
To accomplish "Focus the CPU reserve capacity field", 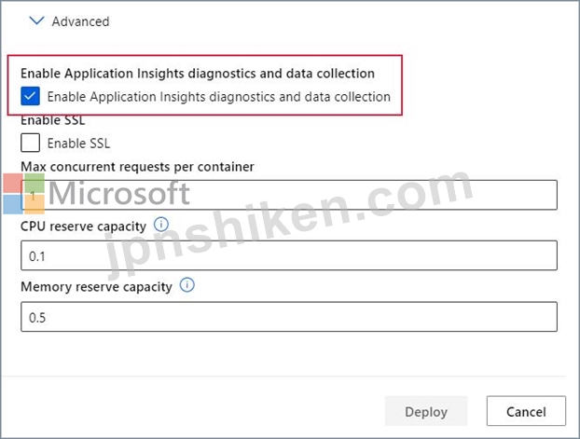I will pyautogui.click(x=289, y=255).
